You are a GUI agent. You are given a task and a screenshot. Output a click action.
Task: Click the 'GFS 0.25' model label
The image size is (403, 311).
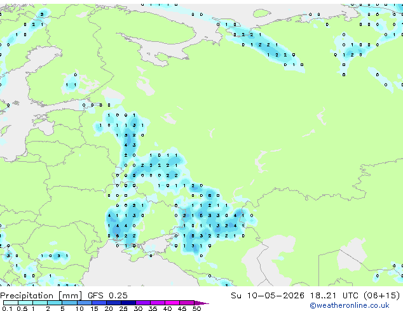click(x=107, y=296)
